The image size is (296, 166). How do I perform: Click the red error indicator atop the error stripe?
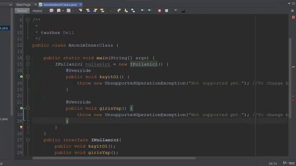293,17
